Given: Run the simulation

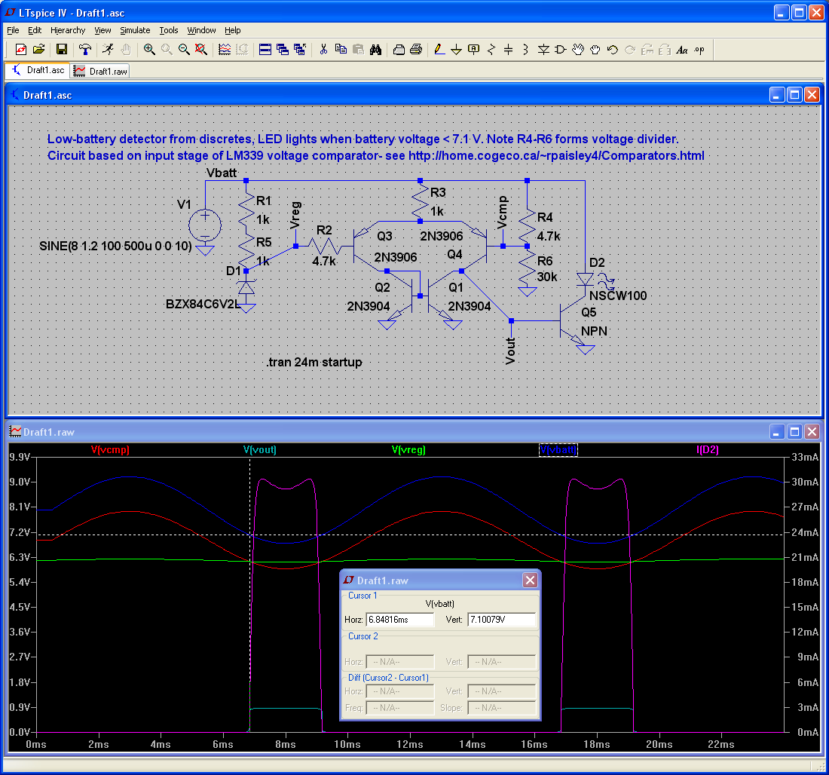Looking at the screenshot, I should [x=109, y=50].
